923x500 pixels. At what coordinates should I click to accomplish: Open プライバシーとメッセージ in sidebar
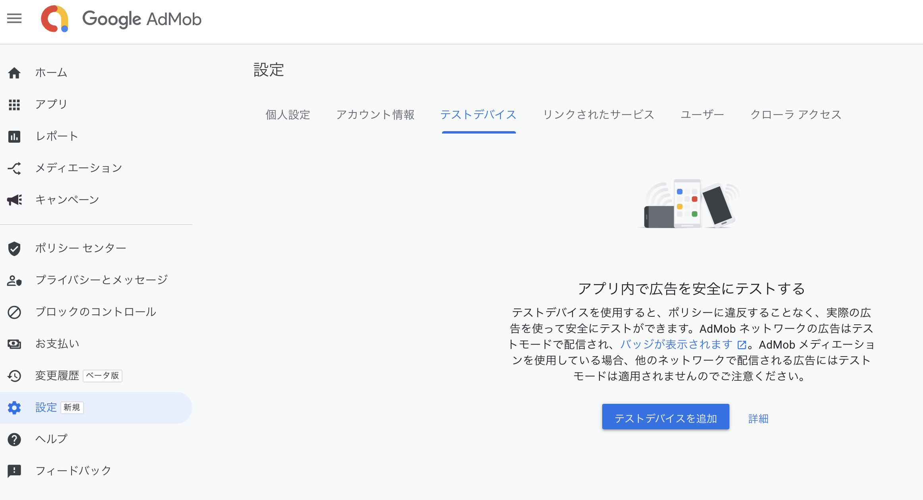coord(101,280)
